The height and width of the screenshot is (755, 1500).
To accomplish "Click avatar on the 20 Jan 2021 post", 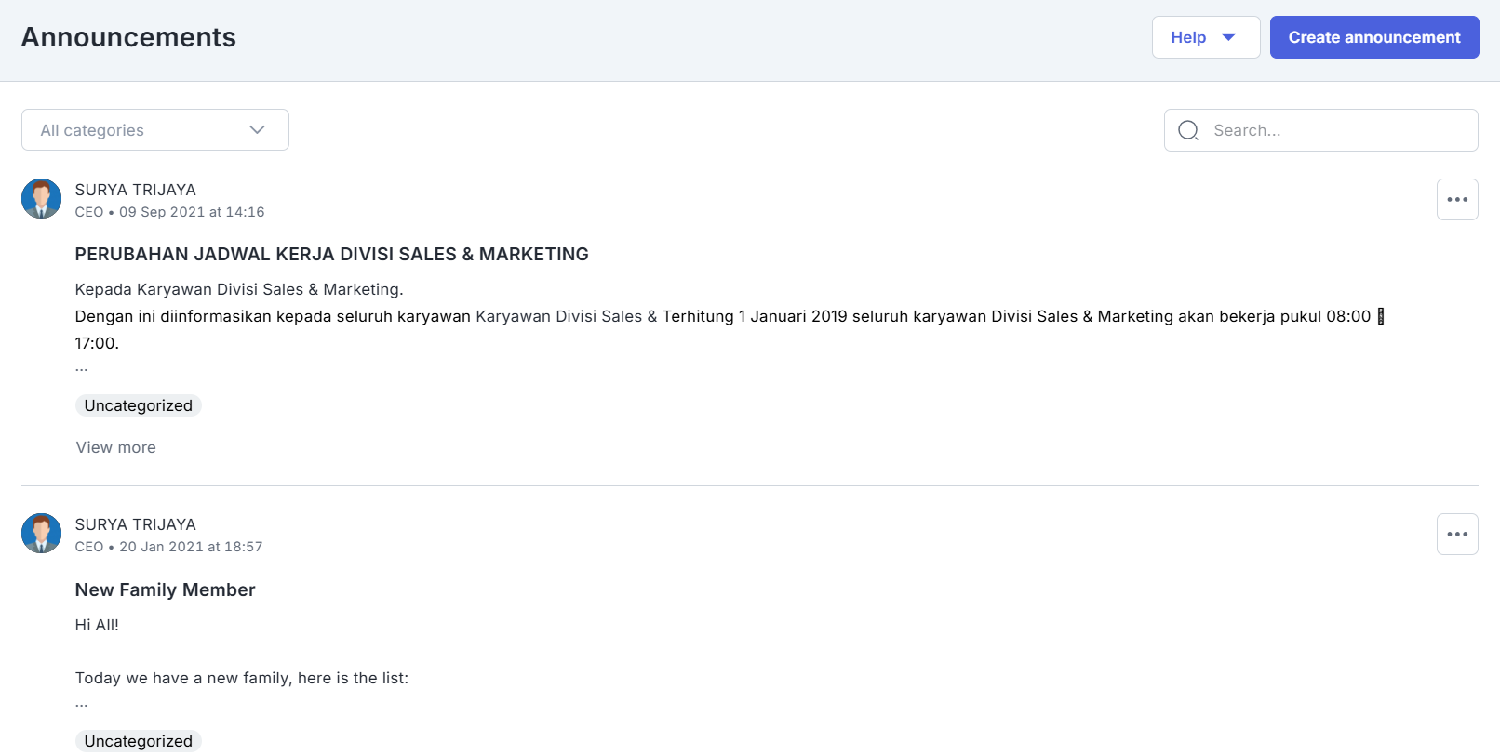I will [x=41, y=534].
